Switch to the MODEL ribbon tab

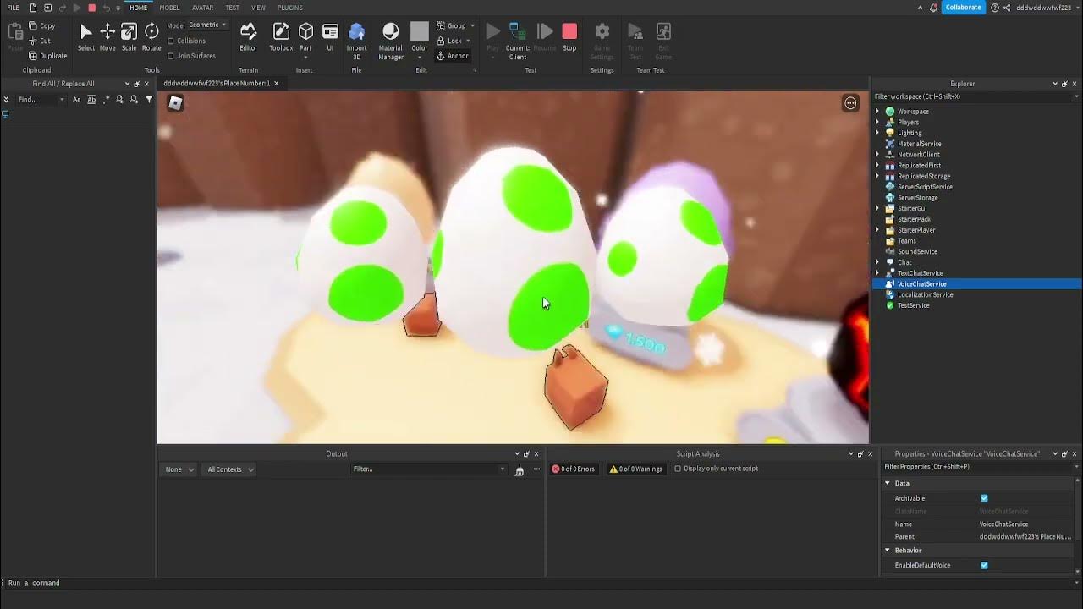click(169, 8)
